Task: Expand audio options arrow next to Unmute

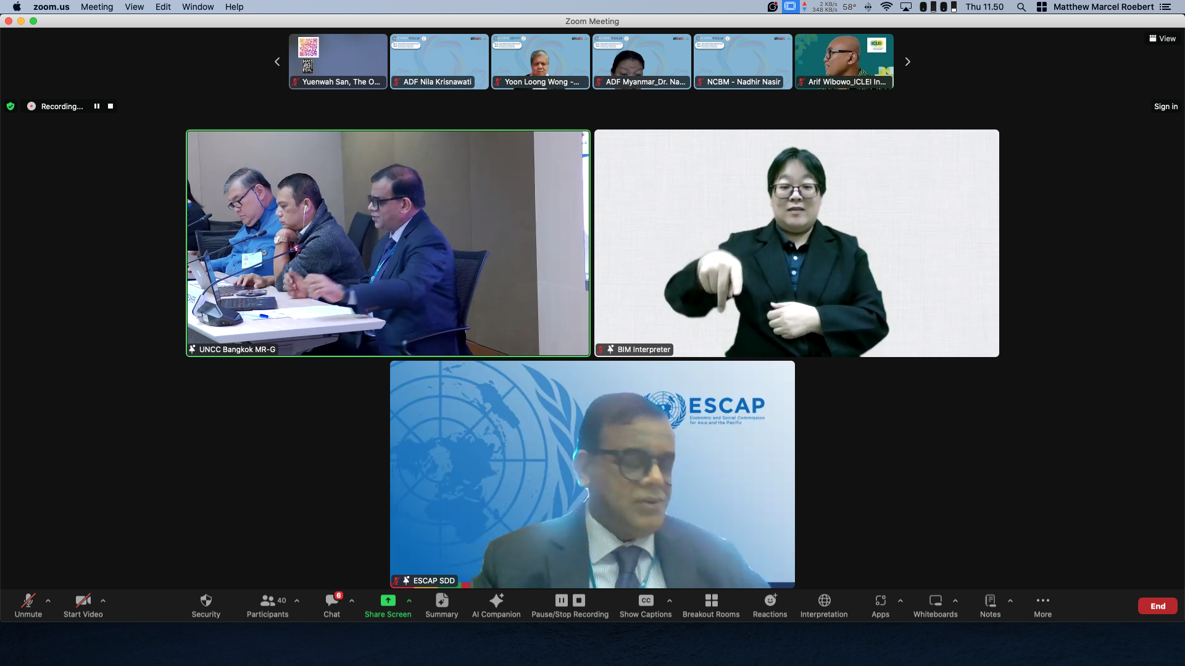Action: (48, 600)
